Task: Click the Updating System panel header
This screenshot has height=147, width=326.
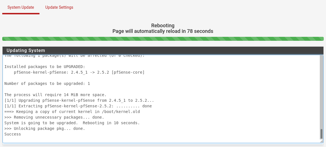Action: [x=163, y=51]
